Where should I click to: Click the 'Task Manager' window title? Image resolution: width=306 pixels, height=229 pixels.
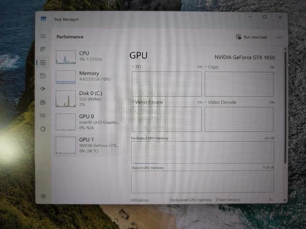point(66,20)
